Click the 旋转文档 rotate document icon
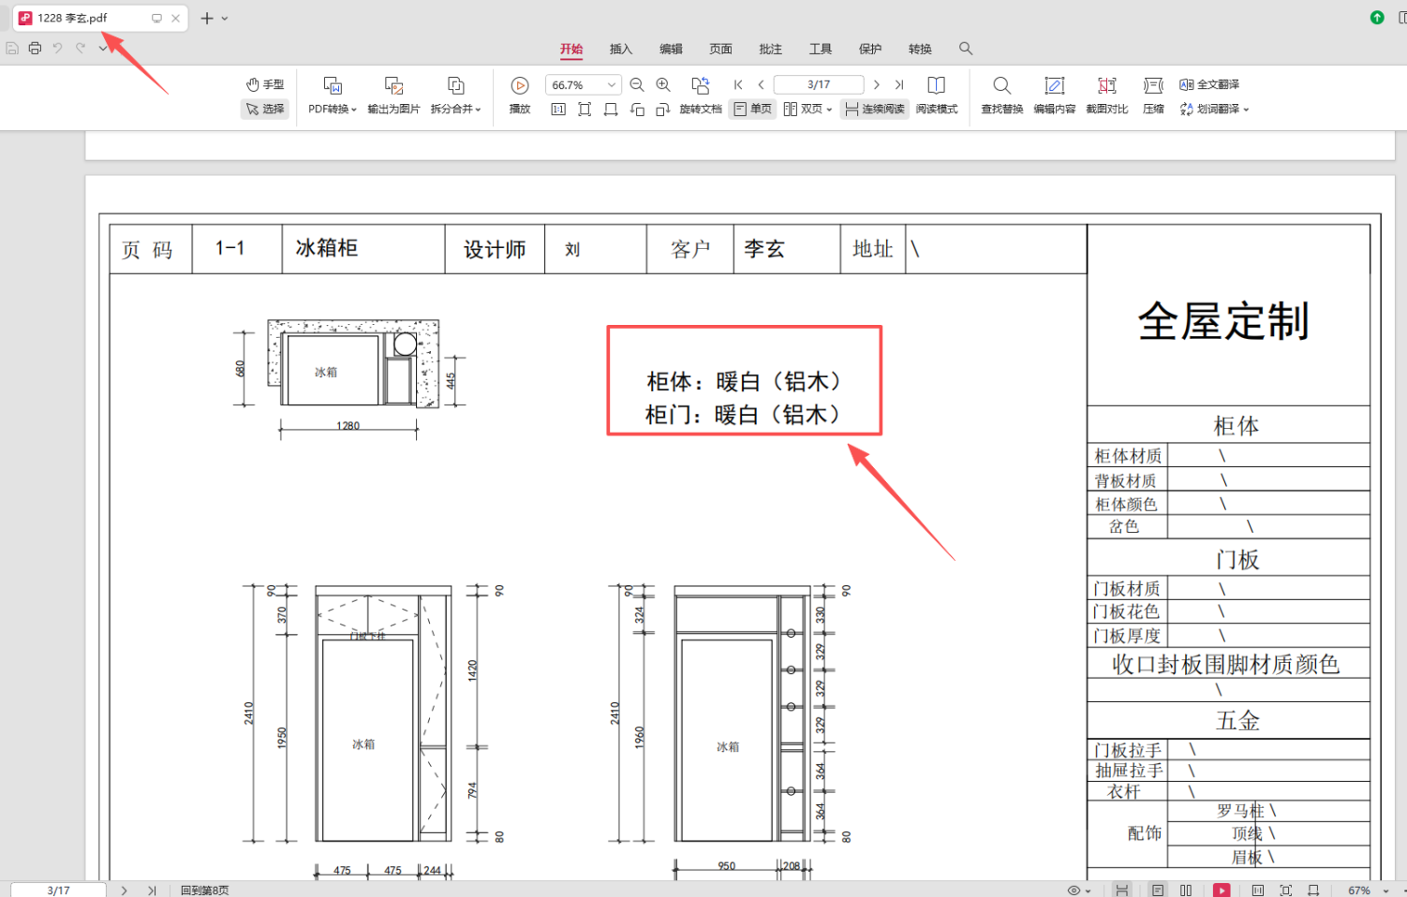 tap(700, 86)
